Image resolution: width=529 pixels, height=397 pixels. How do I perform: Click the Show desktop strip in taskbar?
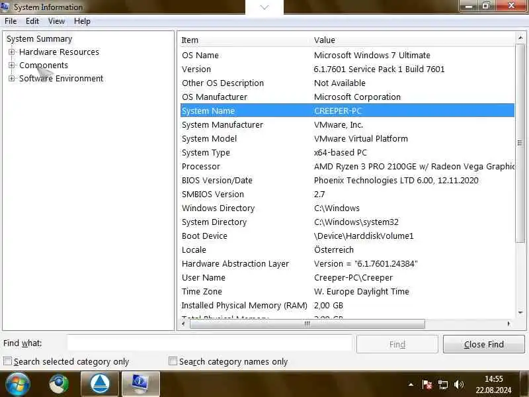point(526,384)
